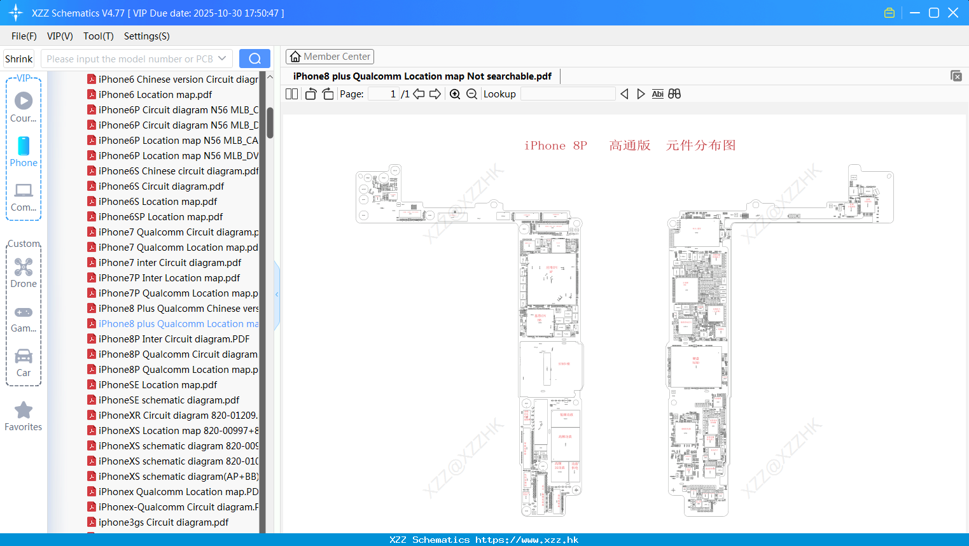Click the yellow briefcase icon in title bar
This screenshot has width=969, height=546.
pyautogui.click(x=889, y=13)
